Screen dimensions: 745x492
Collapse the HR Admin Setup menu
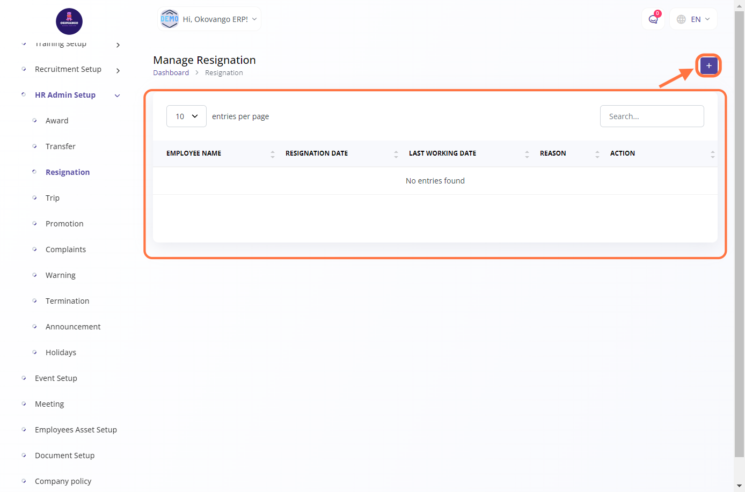tap(117, 96)
